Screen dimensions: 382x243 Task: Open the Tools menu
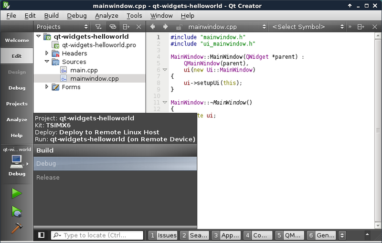tap(134, 16)
